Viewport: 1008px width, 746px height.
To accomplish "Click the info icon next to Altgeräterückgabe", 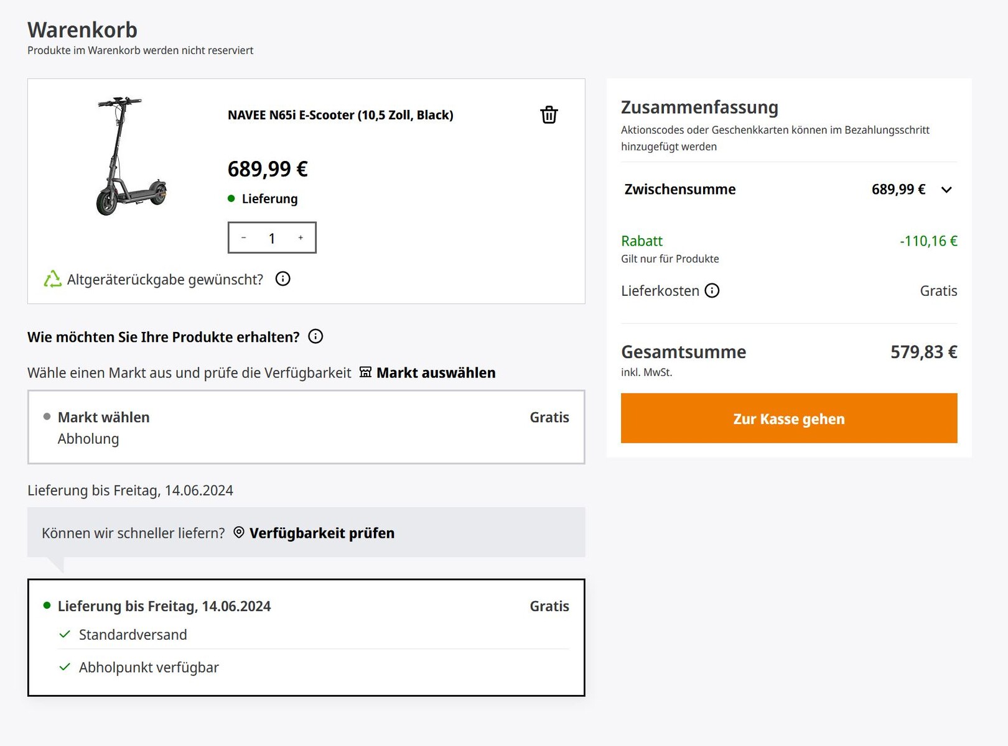I will pos(282,279).
